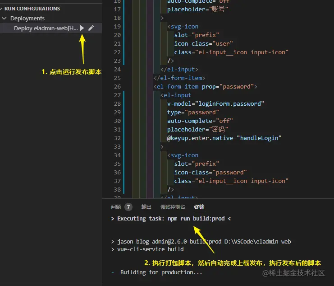This screenshot has height=286, width=334.
Task: Click the 7 problems count badge
Action: [128, 207]
